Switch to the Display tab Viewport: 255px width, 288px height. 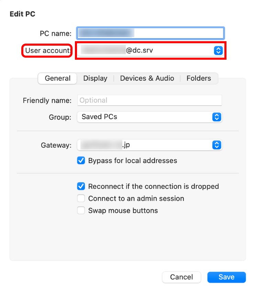point(95,78)
